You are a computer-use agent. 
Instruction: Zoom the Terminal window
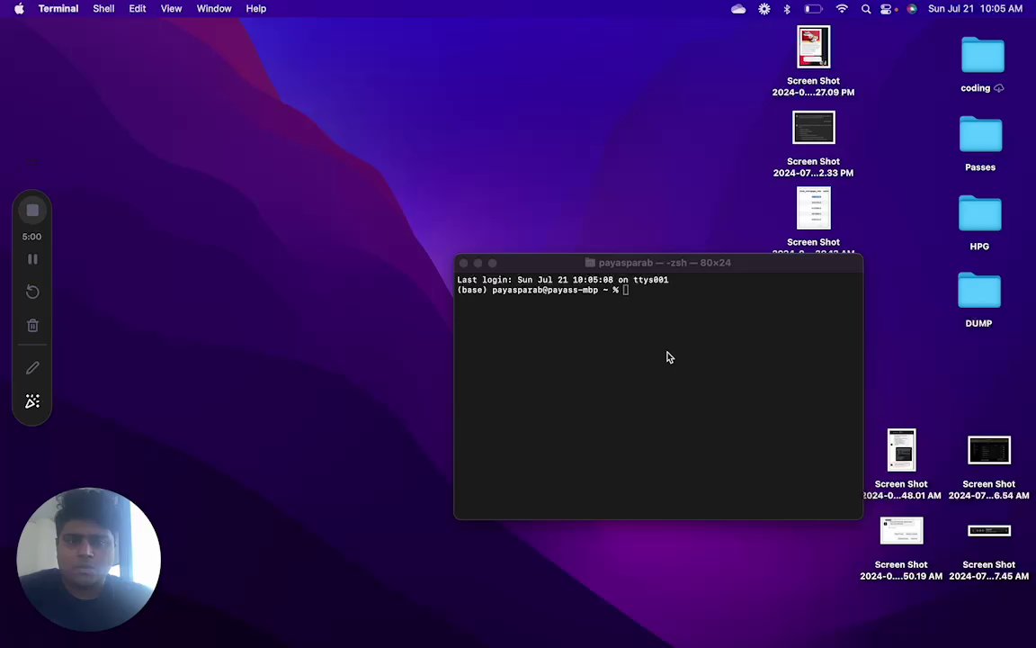[492, 263]
